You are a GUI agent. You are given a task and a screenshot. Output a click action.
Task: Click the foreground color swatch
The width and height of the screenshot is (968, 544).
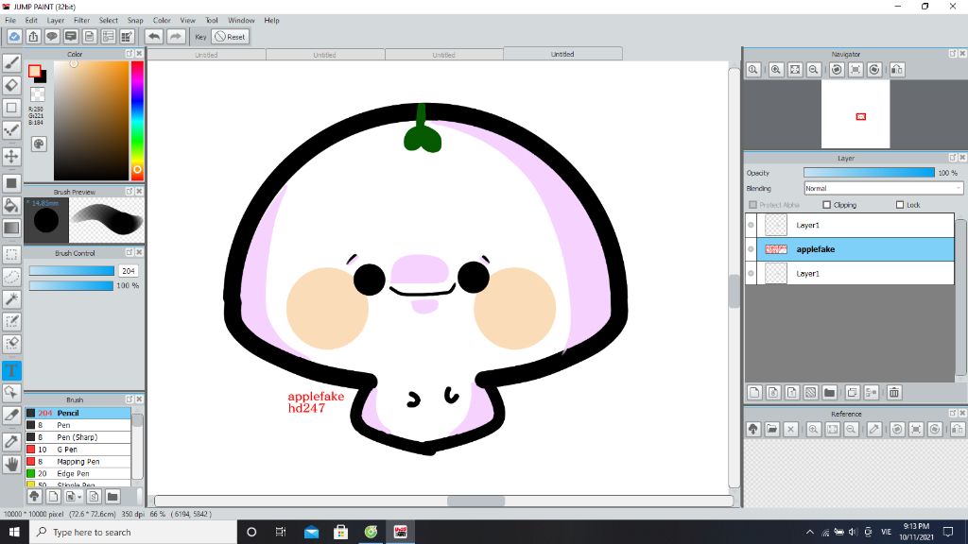tap(35, 71)
